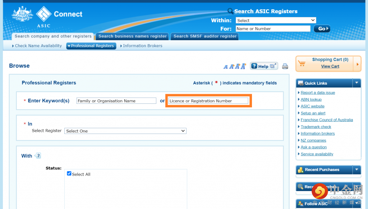Open the Within Select dropdown

[276, 20]
